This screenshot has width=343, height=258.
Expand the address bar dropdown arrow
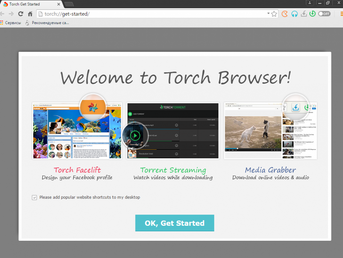[x=268, y=14]
